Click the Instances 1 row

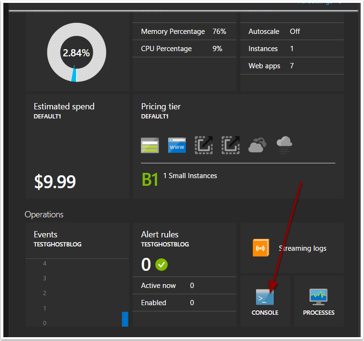(292, 49)
